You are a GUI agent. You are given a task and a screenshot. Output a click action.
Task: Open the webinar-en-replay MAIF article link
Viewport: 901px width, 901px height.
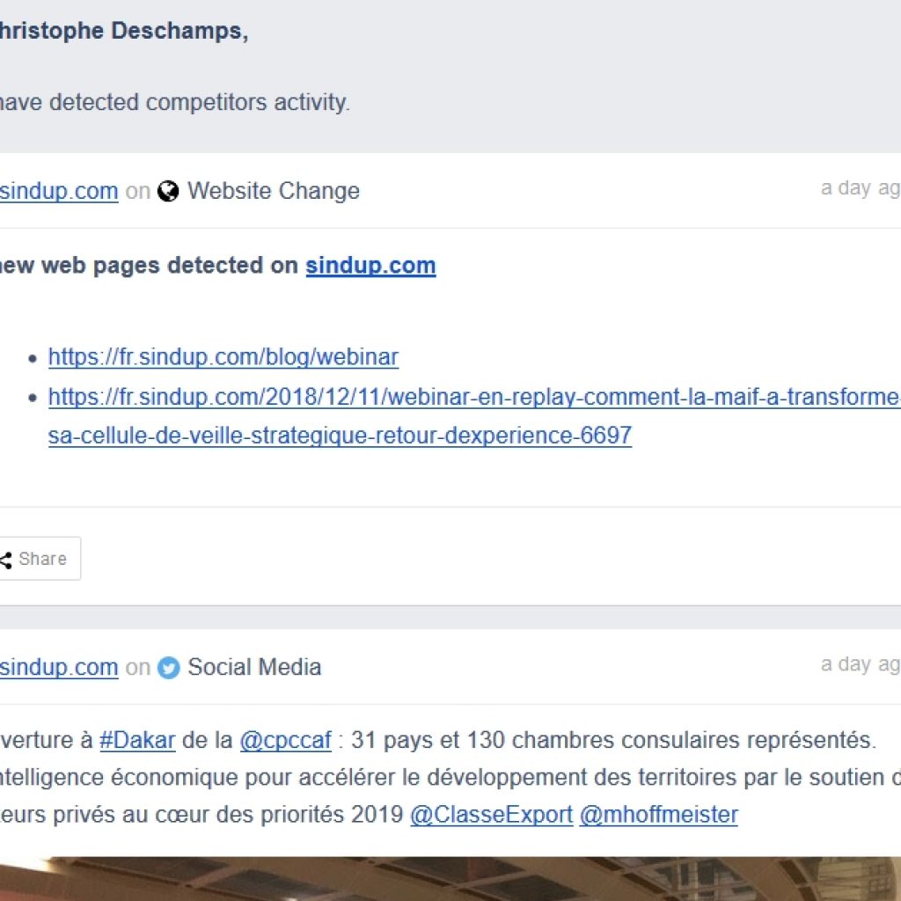click(474, 397)
